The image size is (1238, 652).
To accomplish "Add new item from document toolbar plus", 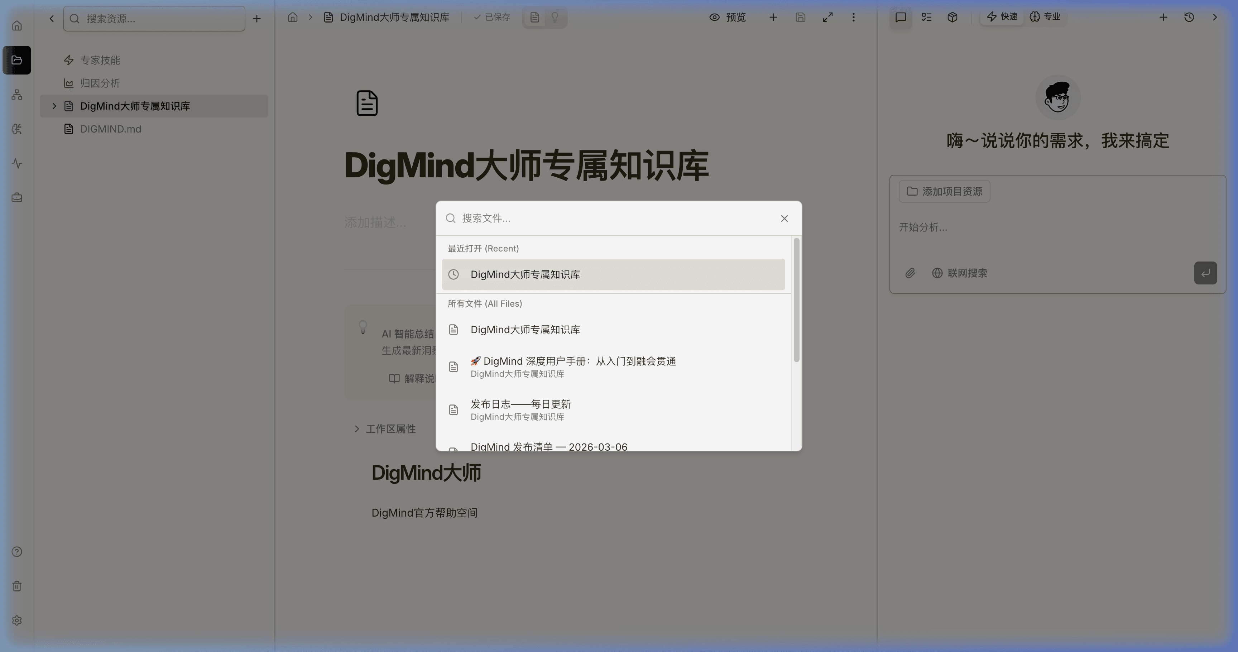I will [773, 17].
